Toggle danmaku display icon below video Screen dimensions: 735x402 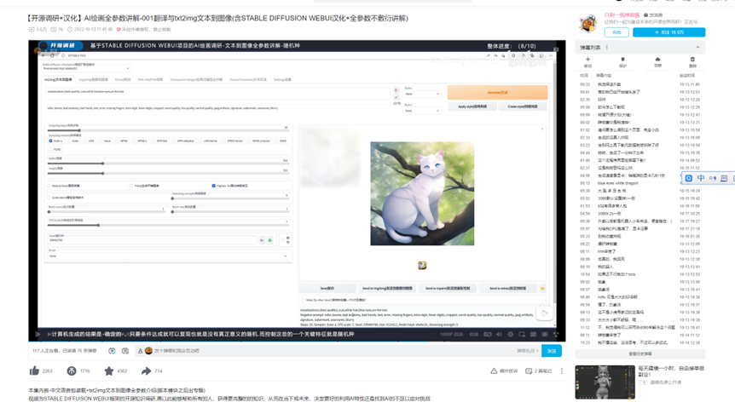pos(112,351)
